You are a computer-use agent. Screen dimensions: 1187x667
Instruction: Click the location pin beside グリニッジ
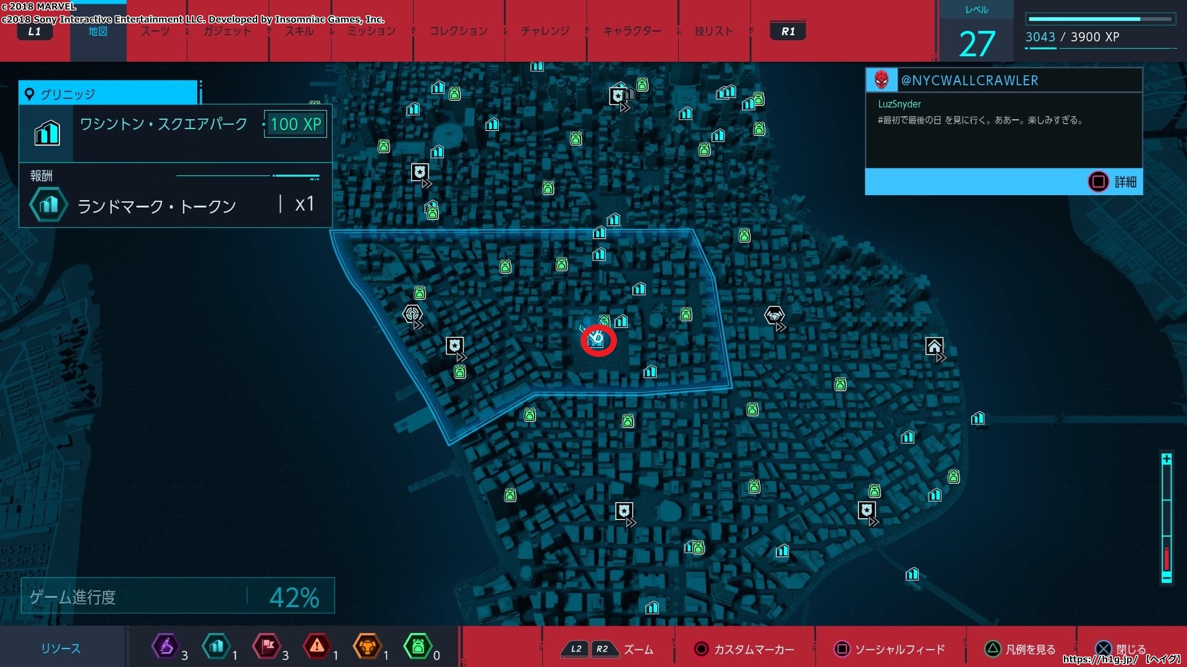[29, 94]
